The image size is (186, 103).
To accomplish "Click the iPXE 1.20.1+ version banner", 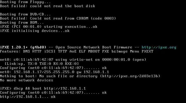I will tap(88, 47).
